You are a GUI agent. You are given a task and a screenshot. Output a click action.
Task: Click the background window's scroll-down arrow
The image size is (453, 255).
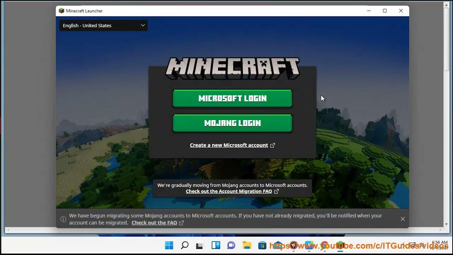[447, 224]
